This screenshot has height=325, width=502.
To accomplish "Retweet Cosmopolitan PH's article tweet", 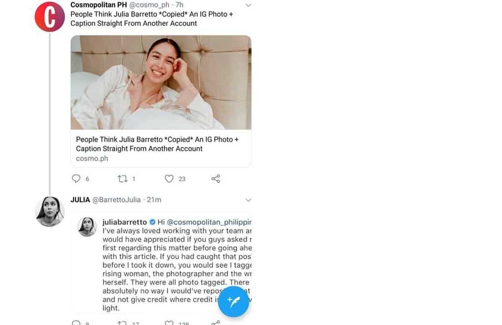I will (x=122, y=178).
